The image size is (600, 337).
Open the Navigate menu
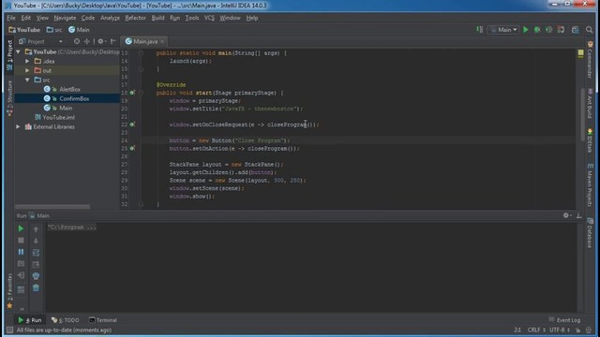tap(65, 18)
